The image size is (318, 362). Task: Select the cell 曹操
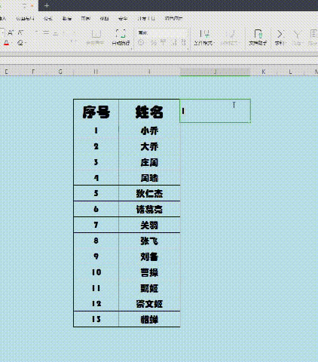click(149, 272)
